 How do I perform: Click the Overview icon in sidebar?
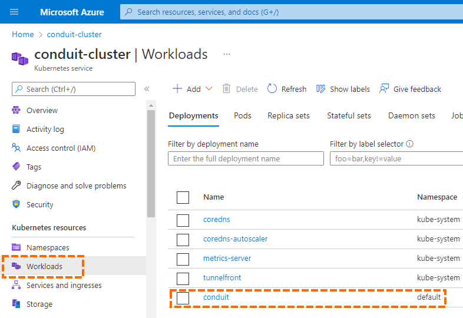[x=16, y=110]
